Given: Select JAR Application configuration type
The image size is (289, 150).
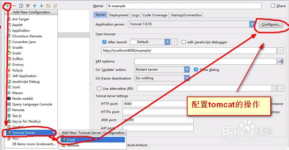Looking at the screenshot, I should [24, 76].
